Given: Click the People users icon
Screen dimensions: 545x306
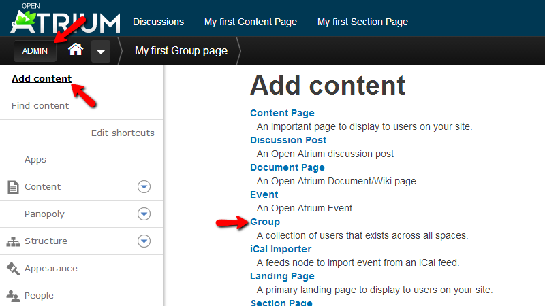Looking at the screenshot, I should (13, 296).
